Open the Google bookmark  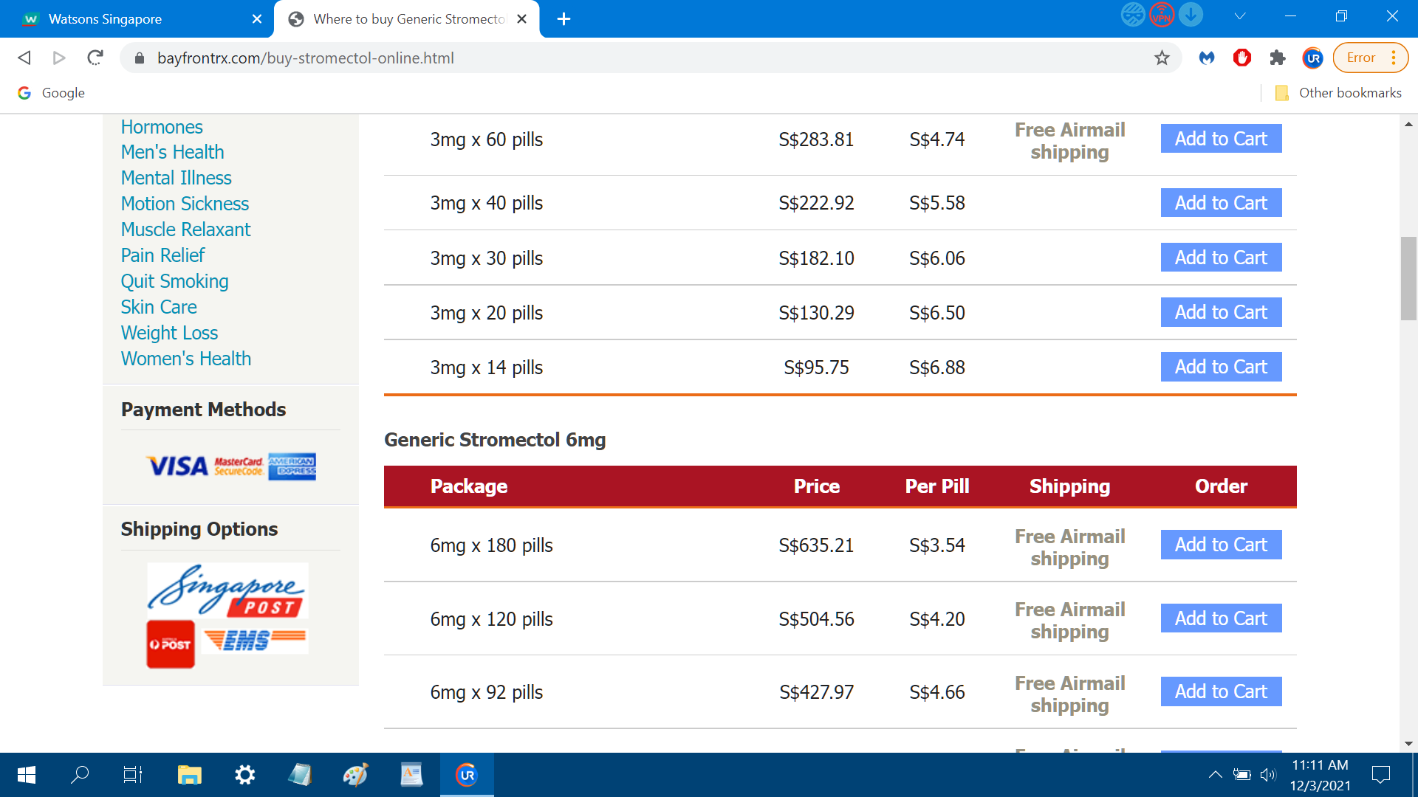[x=52, y=93]
